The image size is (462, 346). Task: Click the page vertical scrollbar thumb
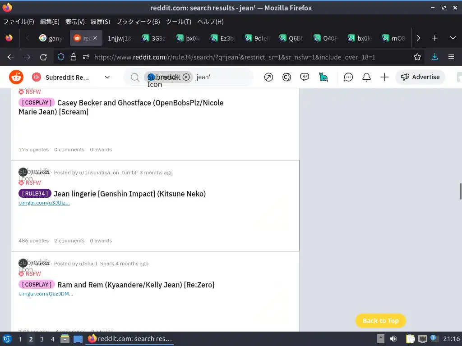pos(460,191)
